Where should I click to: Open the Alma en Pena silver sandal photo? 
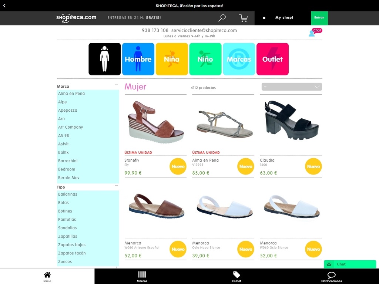pos(224,124)
